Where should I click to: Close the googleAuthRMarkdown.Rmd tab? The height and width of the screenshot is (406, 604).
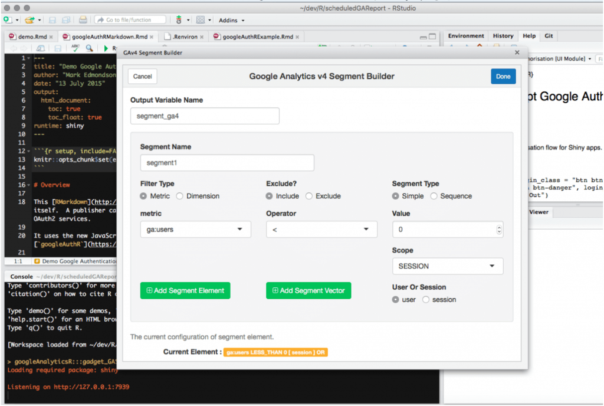click(x=152, y=37)
